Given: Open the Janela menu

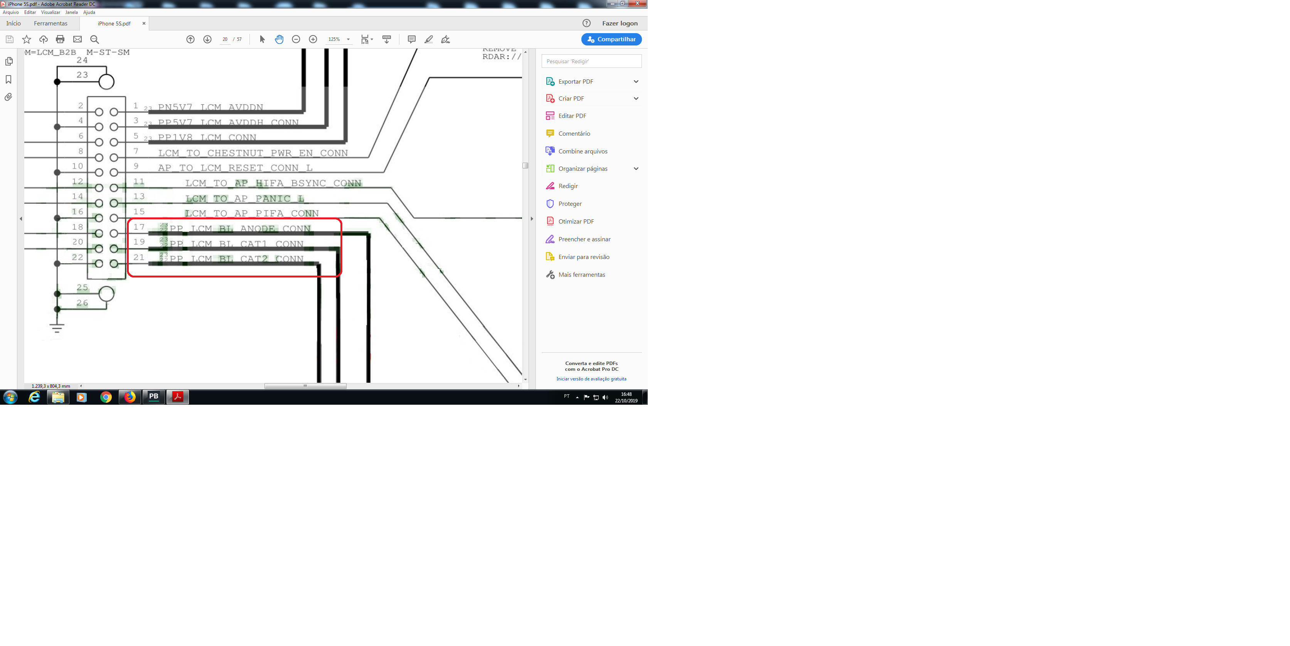Looking at the screenshot, I should pos(72,12).
